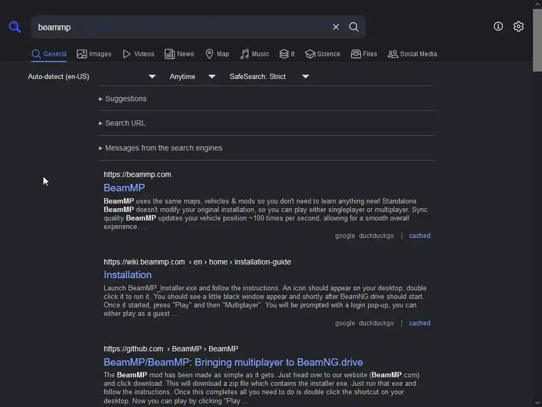The image size is (542, 407).
Task: Open more options dots for BeamMP result
Action: click(401, 236)
